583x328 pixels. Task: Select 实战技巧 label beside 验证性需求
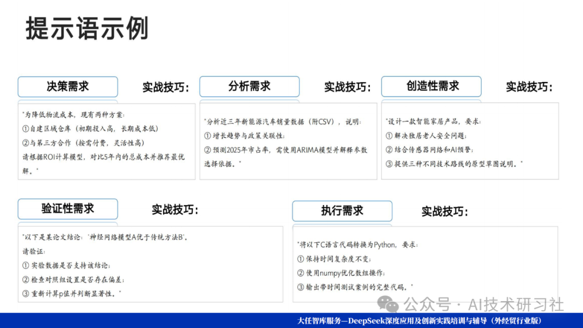(x=175, y=209)
